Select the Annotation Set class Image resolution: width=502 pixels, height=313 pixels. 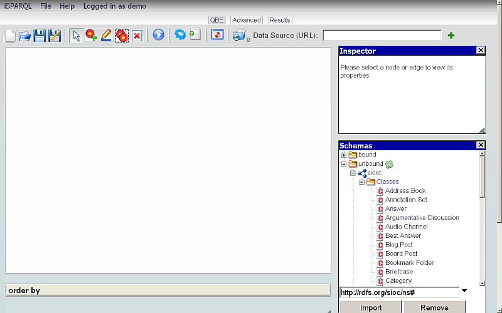pyautogui.click(x=406, y=200)
